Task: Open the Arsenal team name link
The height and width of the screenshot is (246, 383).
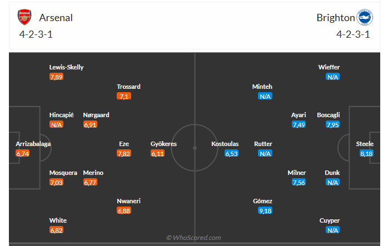Action: coord(56,17)
